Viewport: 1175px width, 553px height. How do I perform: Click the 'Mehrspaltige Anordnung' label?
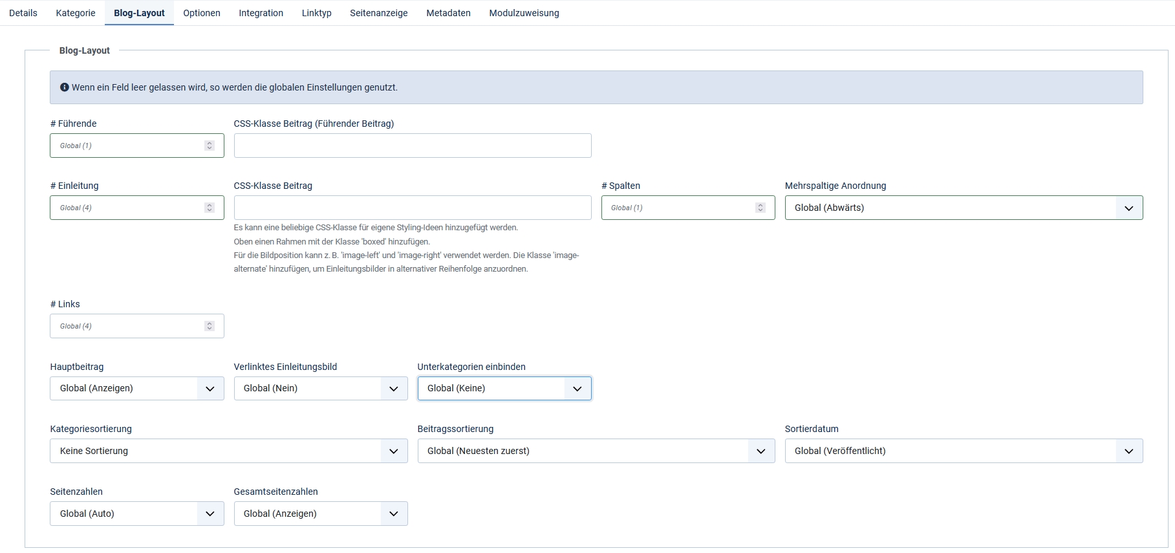pyautogui.click(x=835, y=186)
